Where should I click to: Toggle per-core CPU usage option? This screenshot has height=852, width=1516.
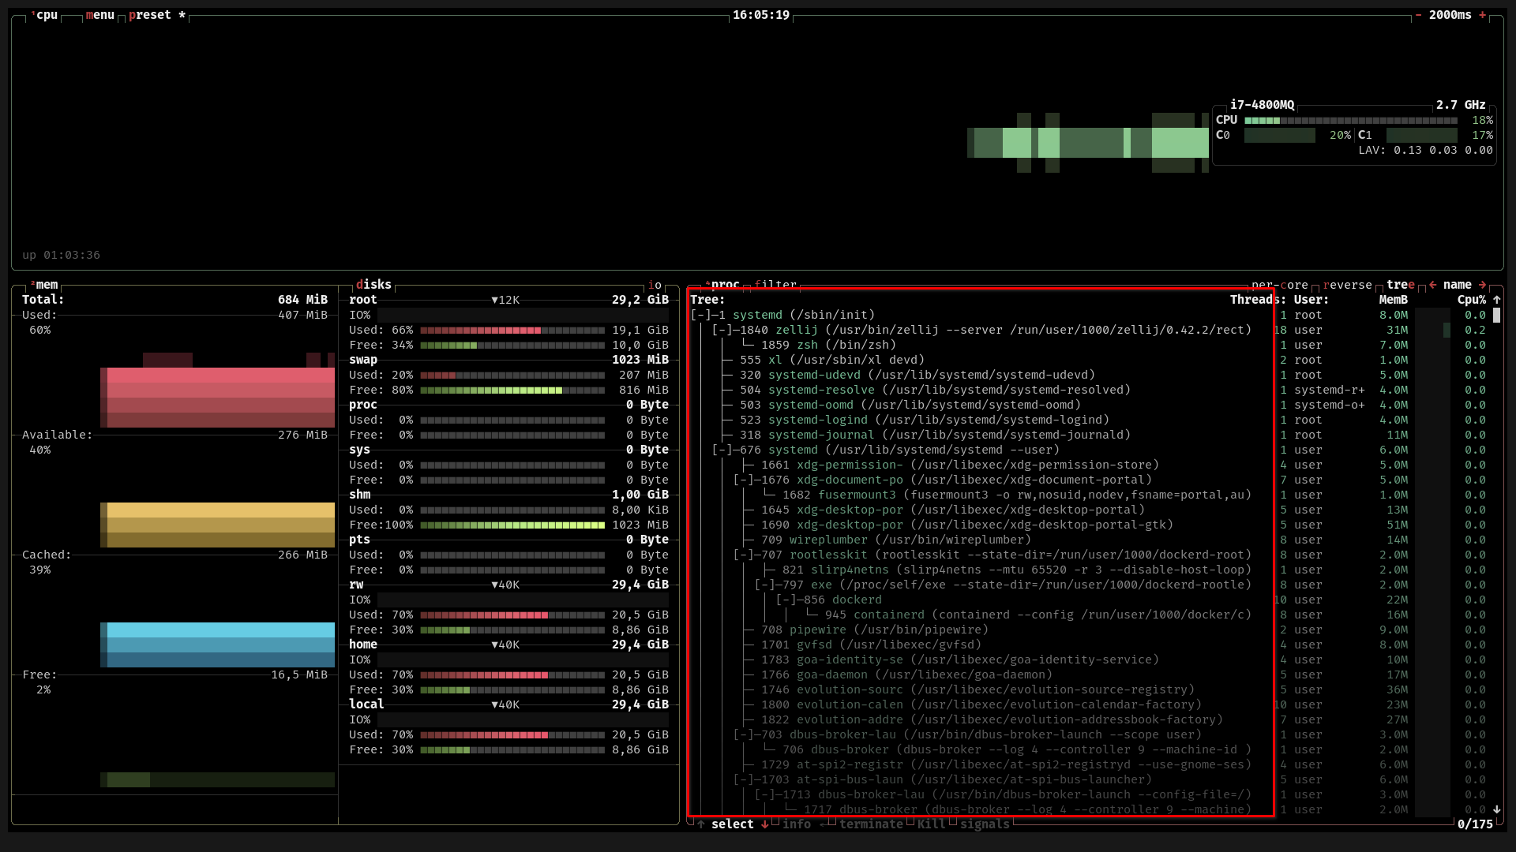click(x=1279, y=285)
